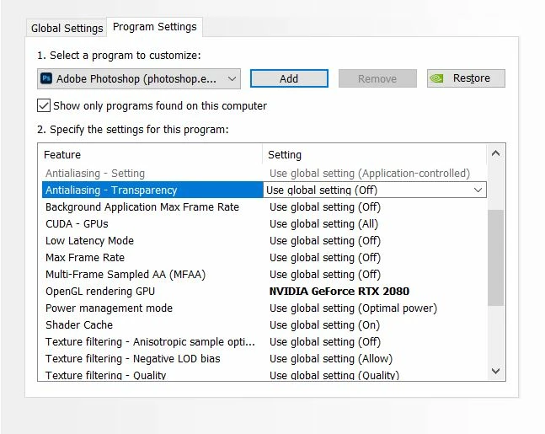The image size is (545, 434).
Task: Click the Remove button
Action: [377, 78]
